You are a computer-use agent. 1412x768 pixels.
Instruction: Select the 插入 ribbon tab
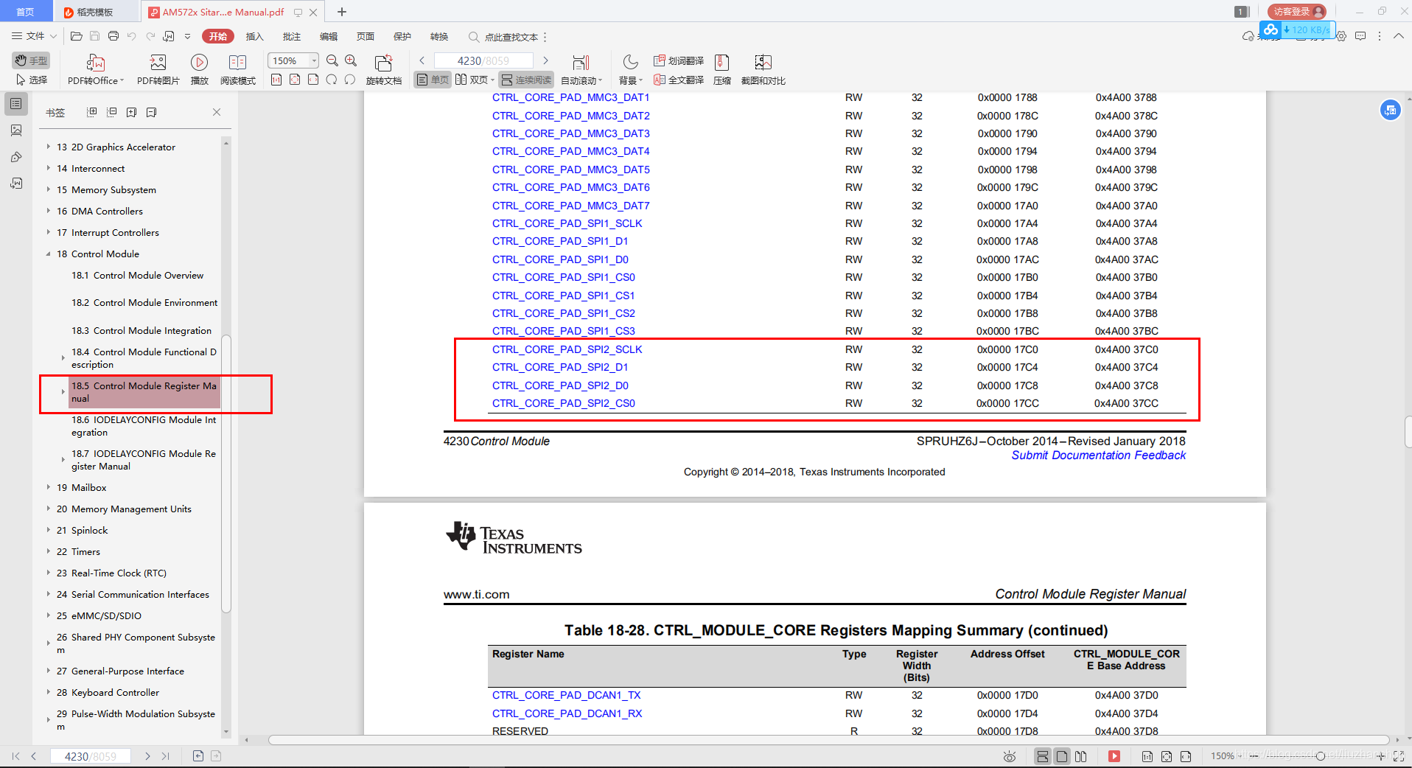pyautogui.click(x=254, y=36)
